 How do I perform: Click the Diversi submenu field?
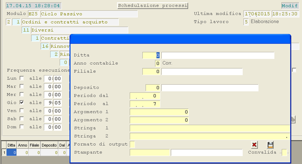click(x=79, y=30)
